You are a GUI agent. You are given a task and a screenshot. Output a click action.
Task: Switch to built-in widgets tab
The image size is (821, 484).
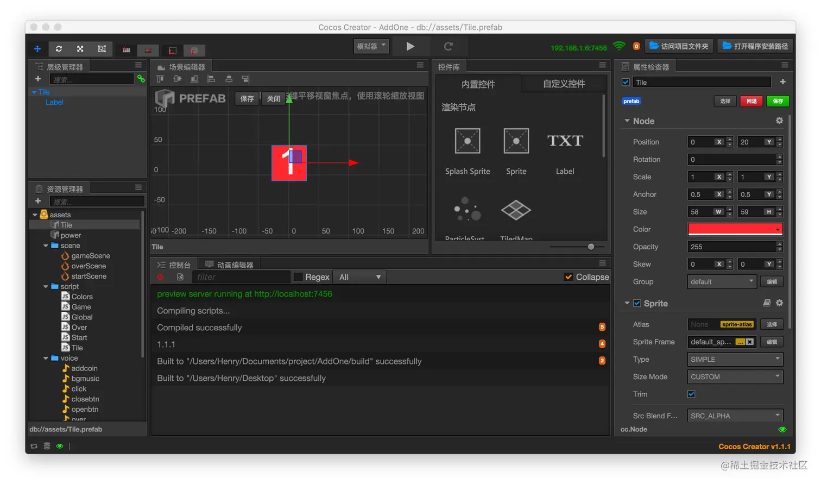(478, 84)
